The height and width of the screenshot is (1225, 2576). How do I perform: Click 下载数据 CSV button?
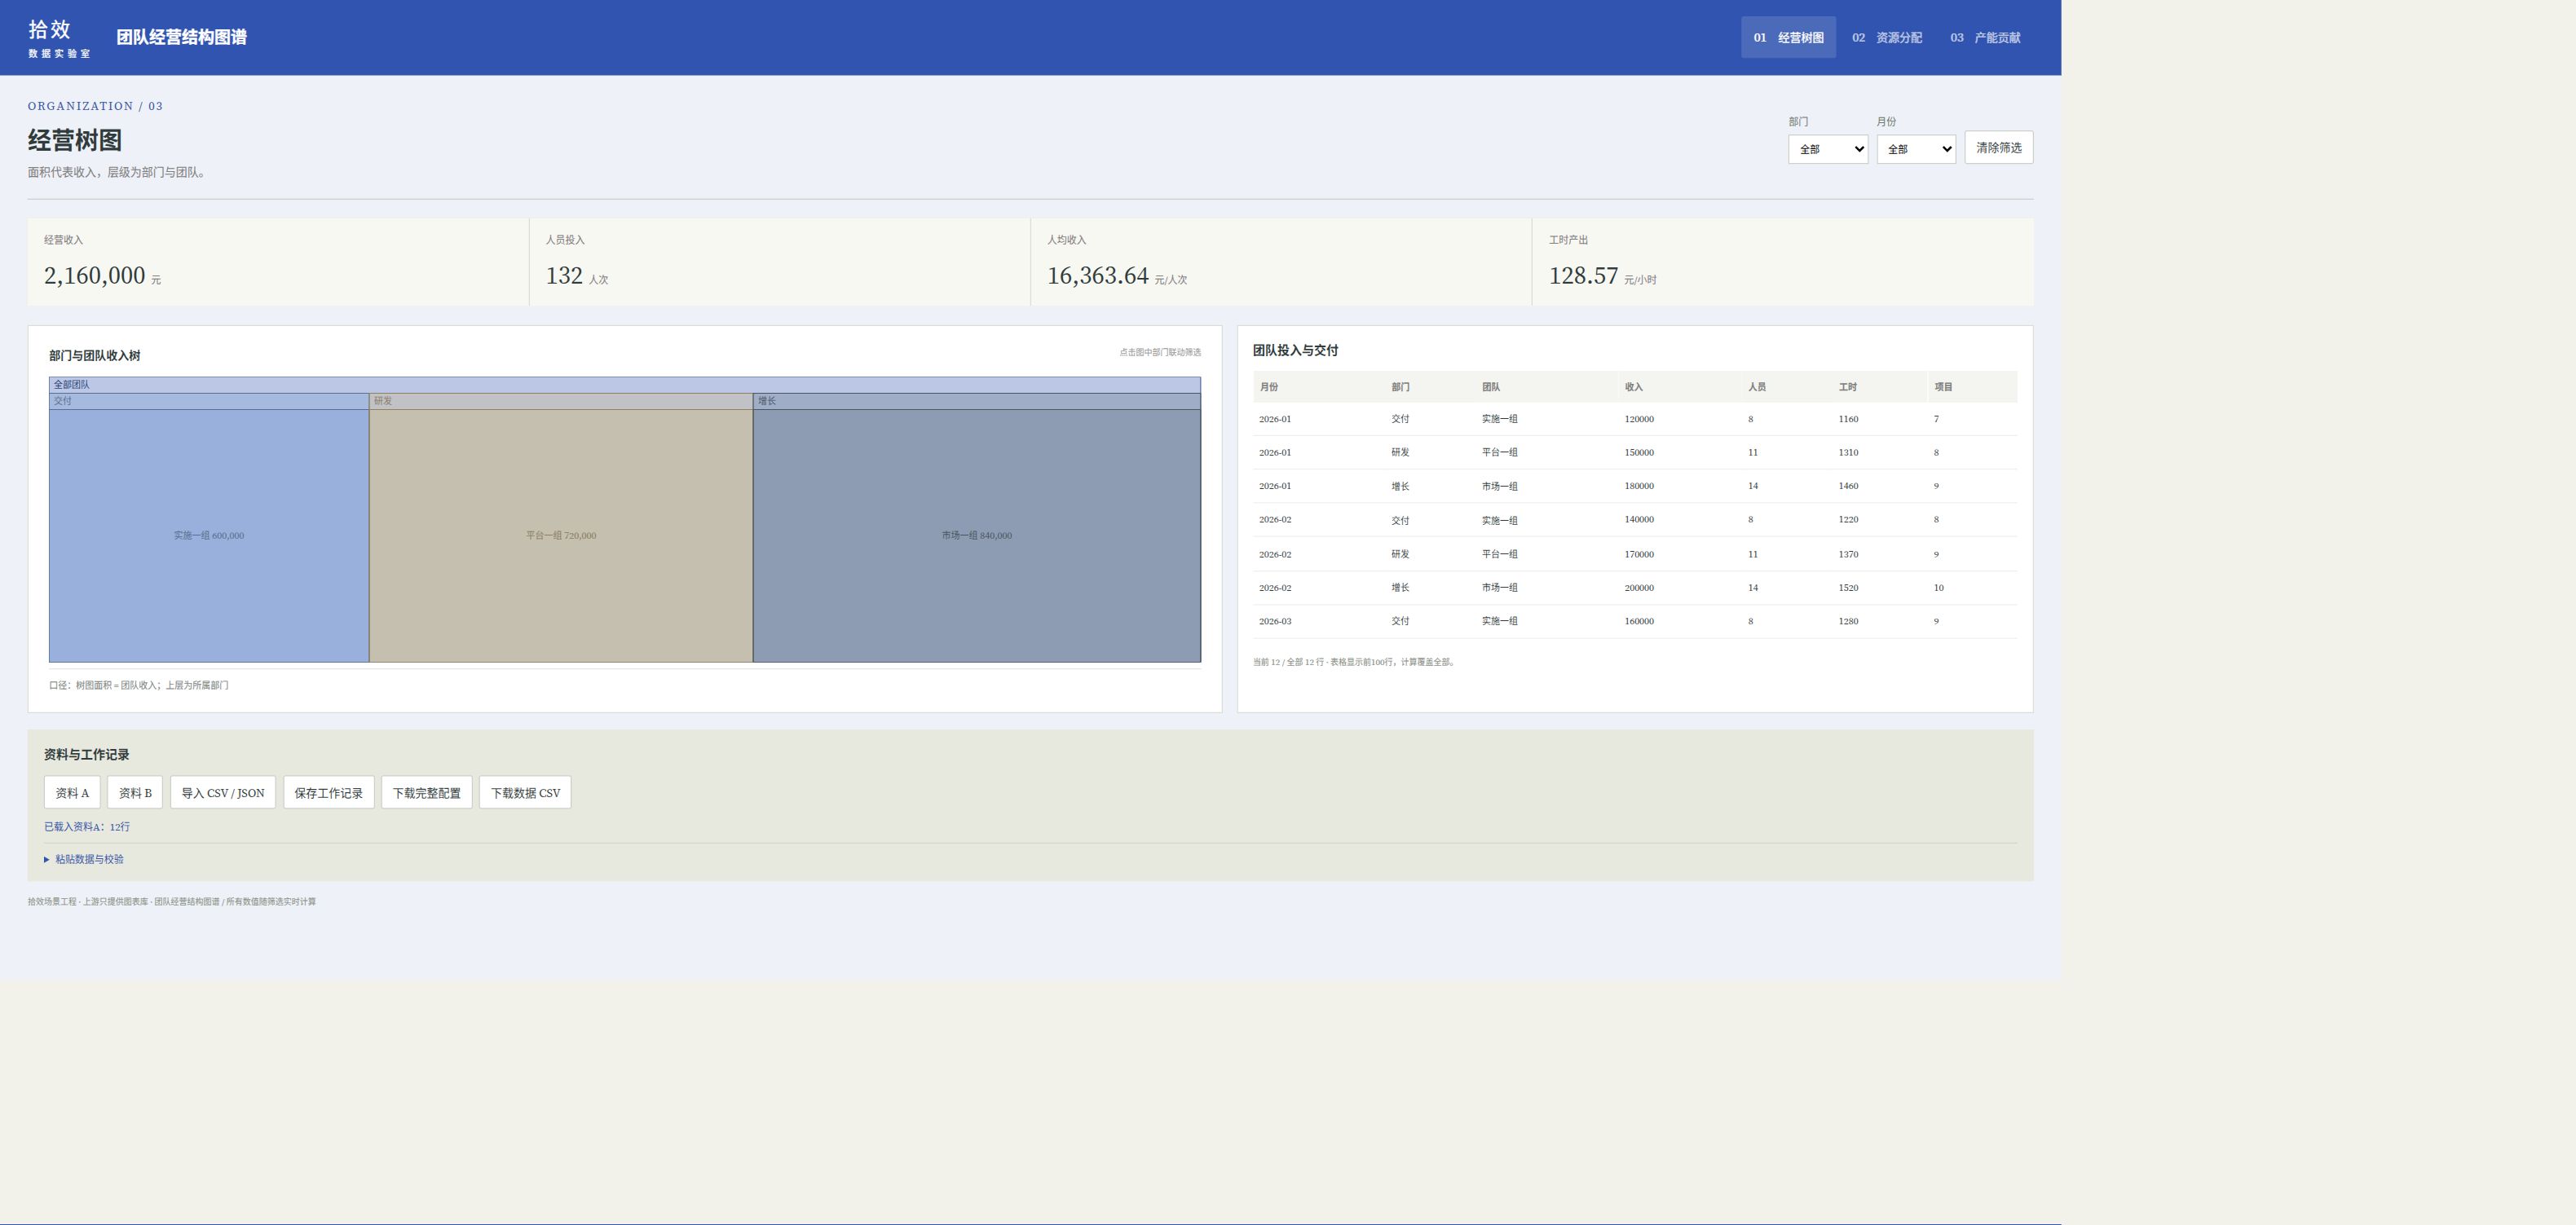tap(525, 792)
